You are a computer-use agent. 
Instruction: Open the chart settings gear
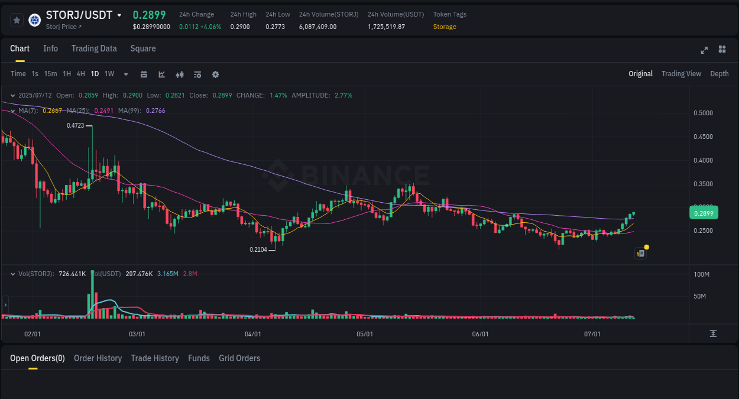[215, 74]
